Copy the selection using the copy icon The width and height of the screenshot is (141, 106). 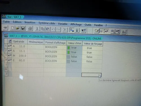[x=43, y=29]
